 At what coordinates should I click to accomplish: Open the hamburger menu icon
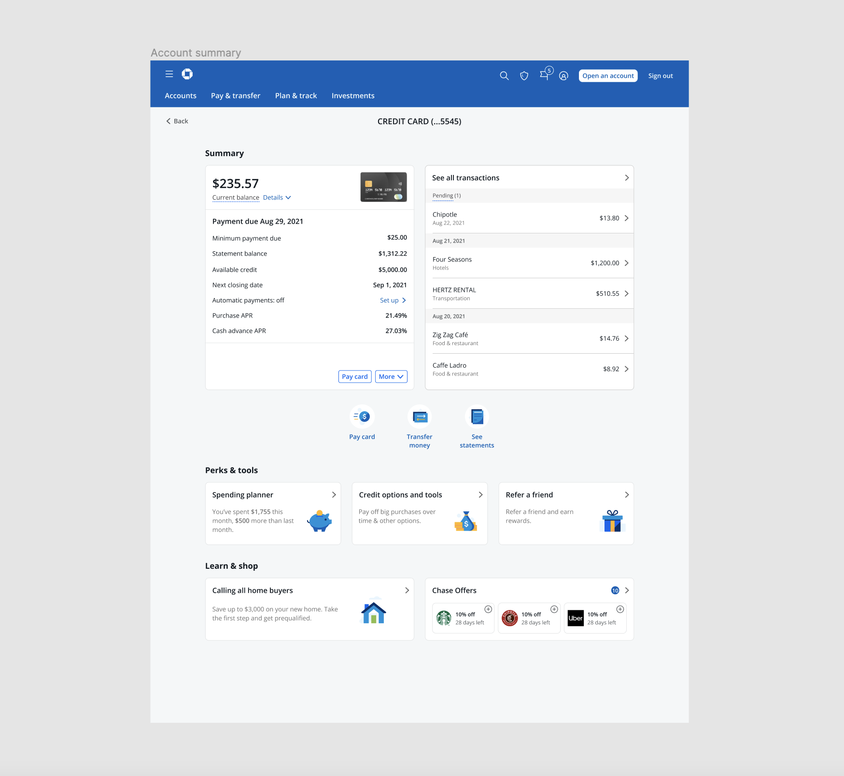(x=169, y=74)
